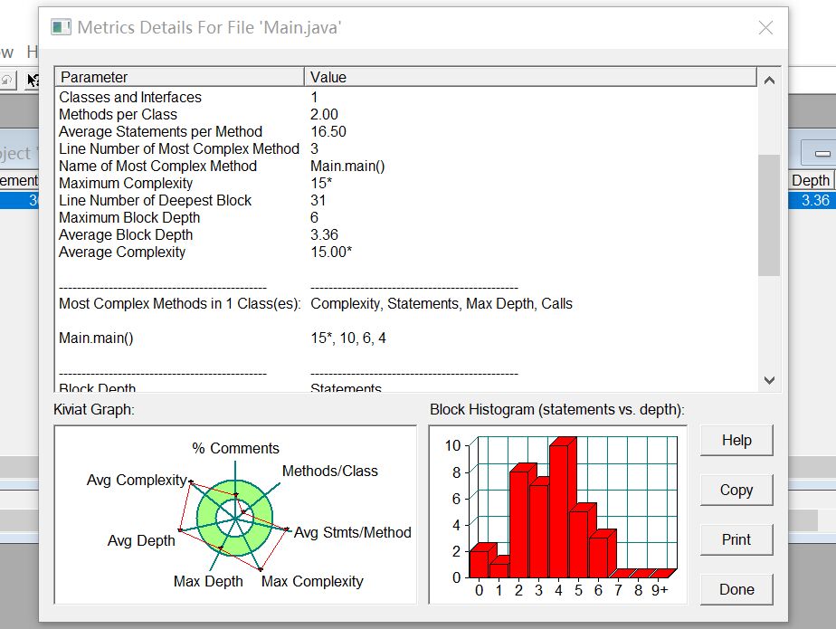The width and height of the screenshot is (836, 629).
Task: Select the context-help pointer icon on the toolbar
Action: [32, 78]
